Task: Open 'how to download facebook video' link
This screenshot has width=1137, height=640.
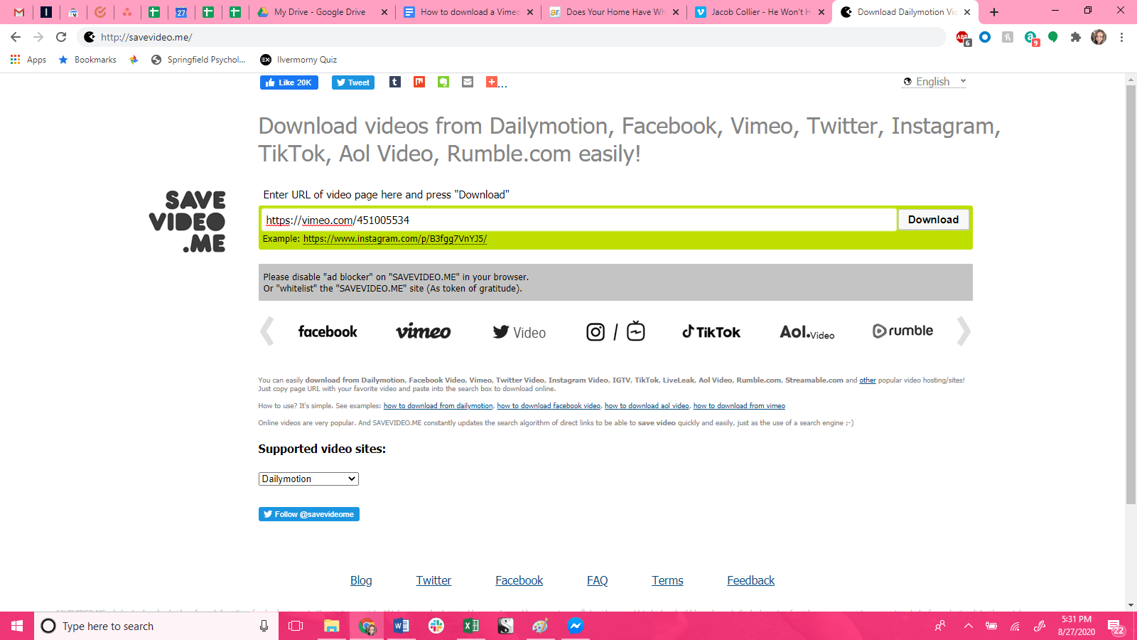Action: click(x=549, y=406)
